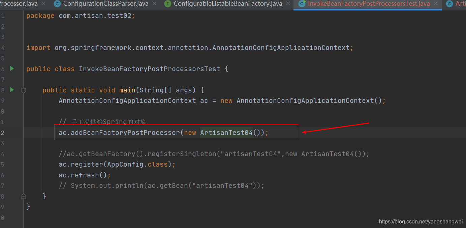Click the 'ac' variable declaration
The height and width of the screenshot is (228, 466).
point(204,101)
